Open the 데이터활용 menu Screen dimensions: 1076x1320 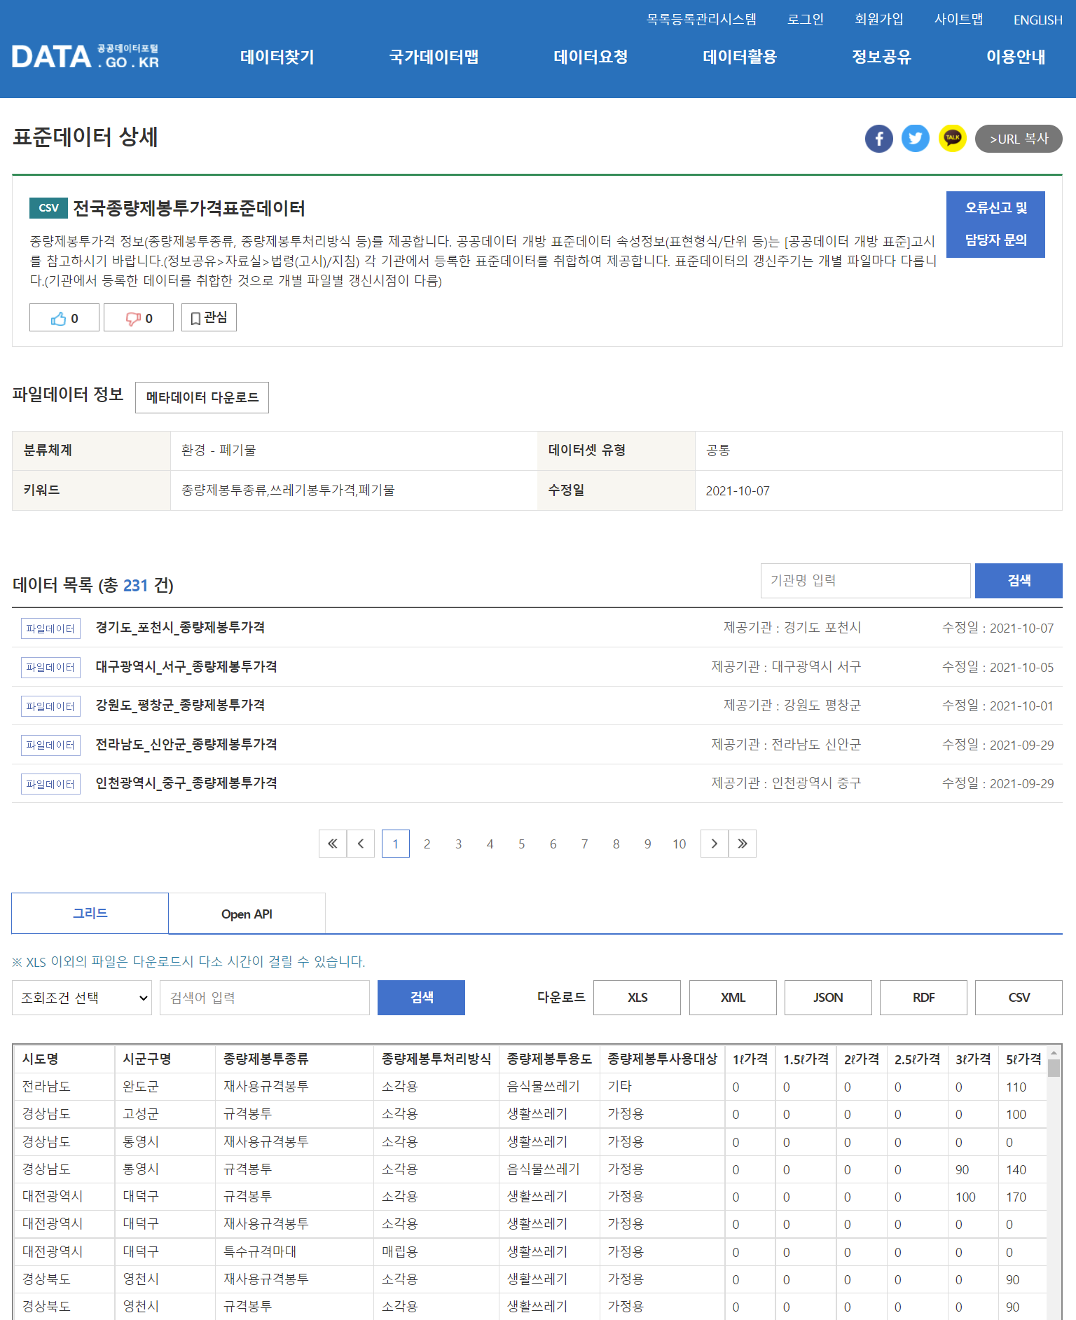click(x=740, y=57)
